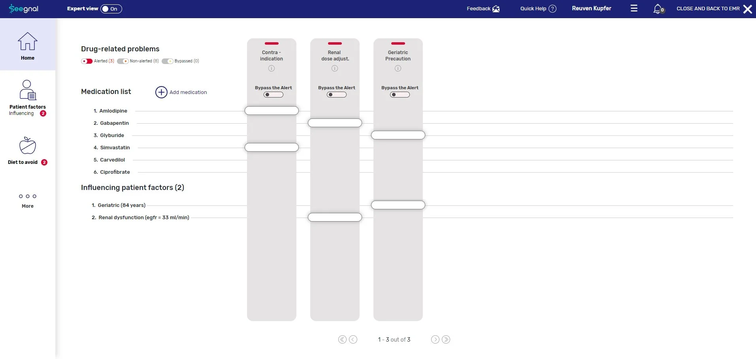Click the Drug-related problems heading
756x359 pixels.
(120, 49)
